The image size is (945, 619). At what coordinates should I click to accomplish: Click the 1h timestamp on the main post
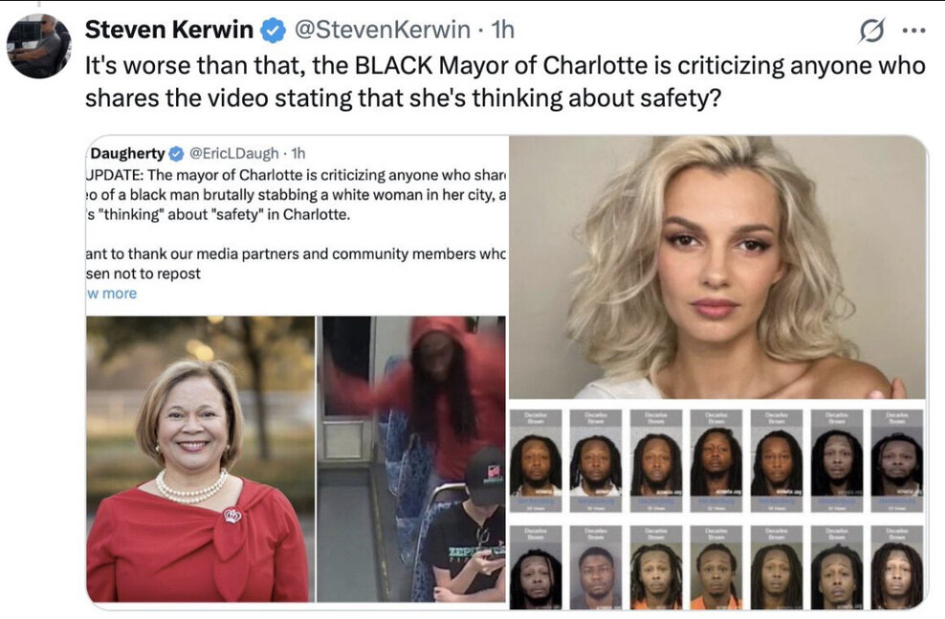click(x=503, y=30)
